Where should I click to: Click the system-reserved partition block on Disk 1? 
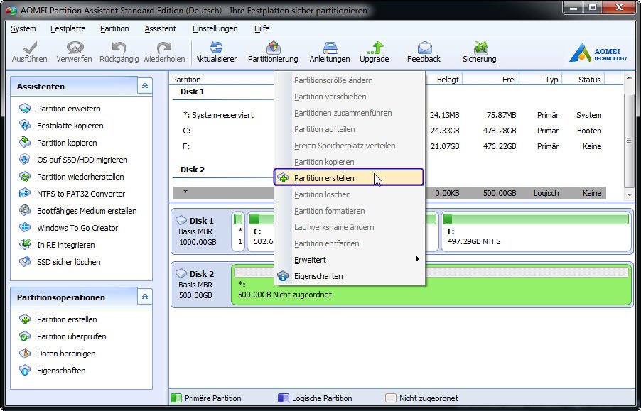pyautogui.click(x=238, y=231)
